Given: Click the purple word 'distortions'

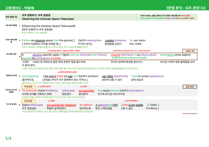Looking at the screenshot, I should (127, 55).
